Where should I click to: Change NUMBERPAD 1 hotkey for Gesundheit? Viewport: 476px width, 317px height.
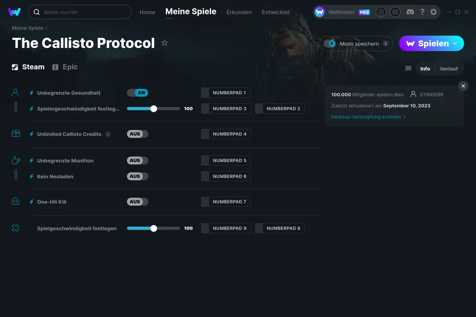(226, 93)
